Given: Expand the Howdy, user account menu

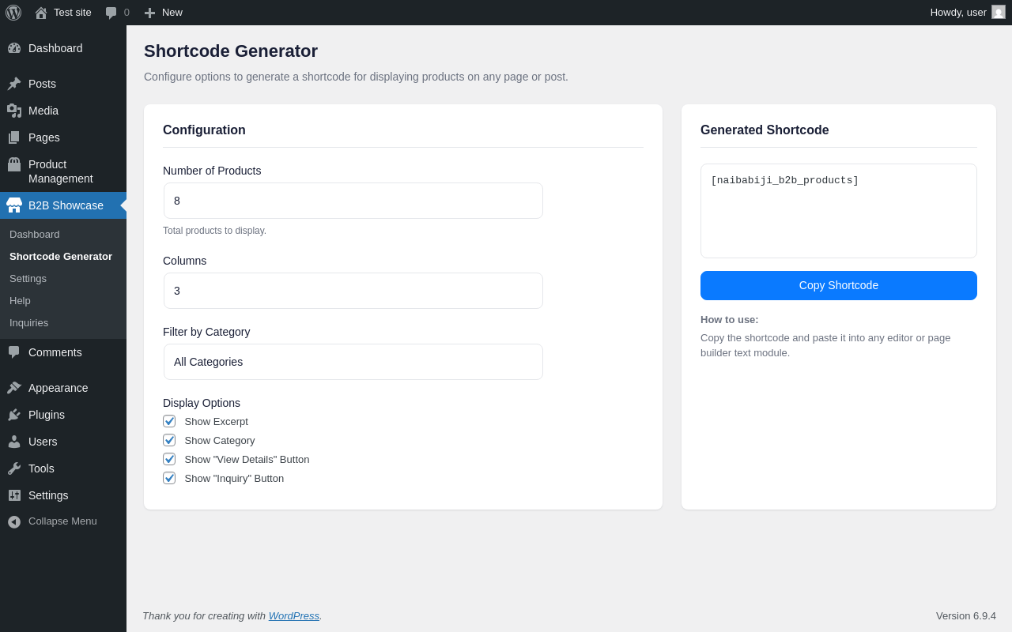Looking at the screenshot, I should click(968, 13).
